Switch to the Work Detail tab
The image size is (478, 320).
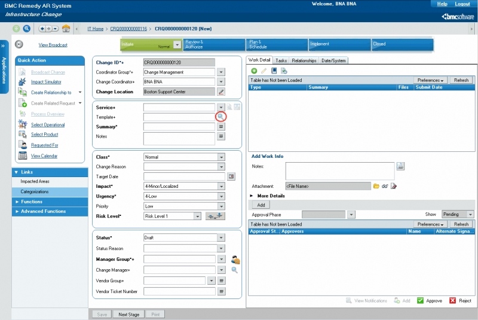[259, 60]
